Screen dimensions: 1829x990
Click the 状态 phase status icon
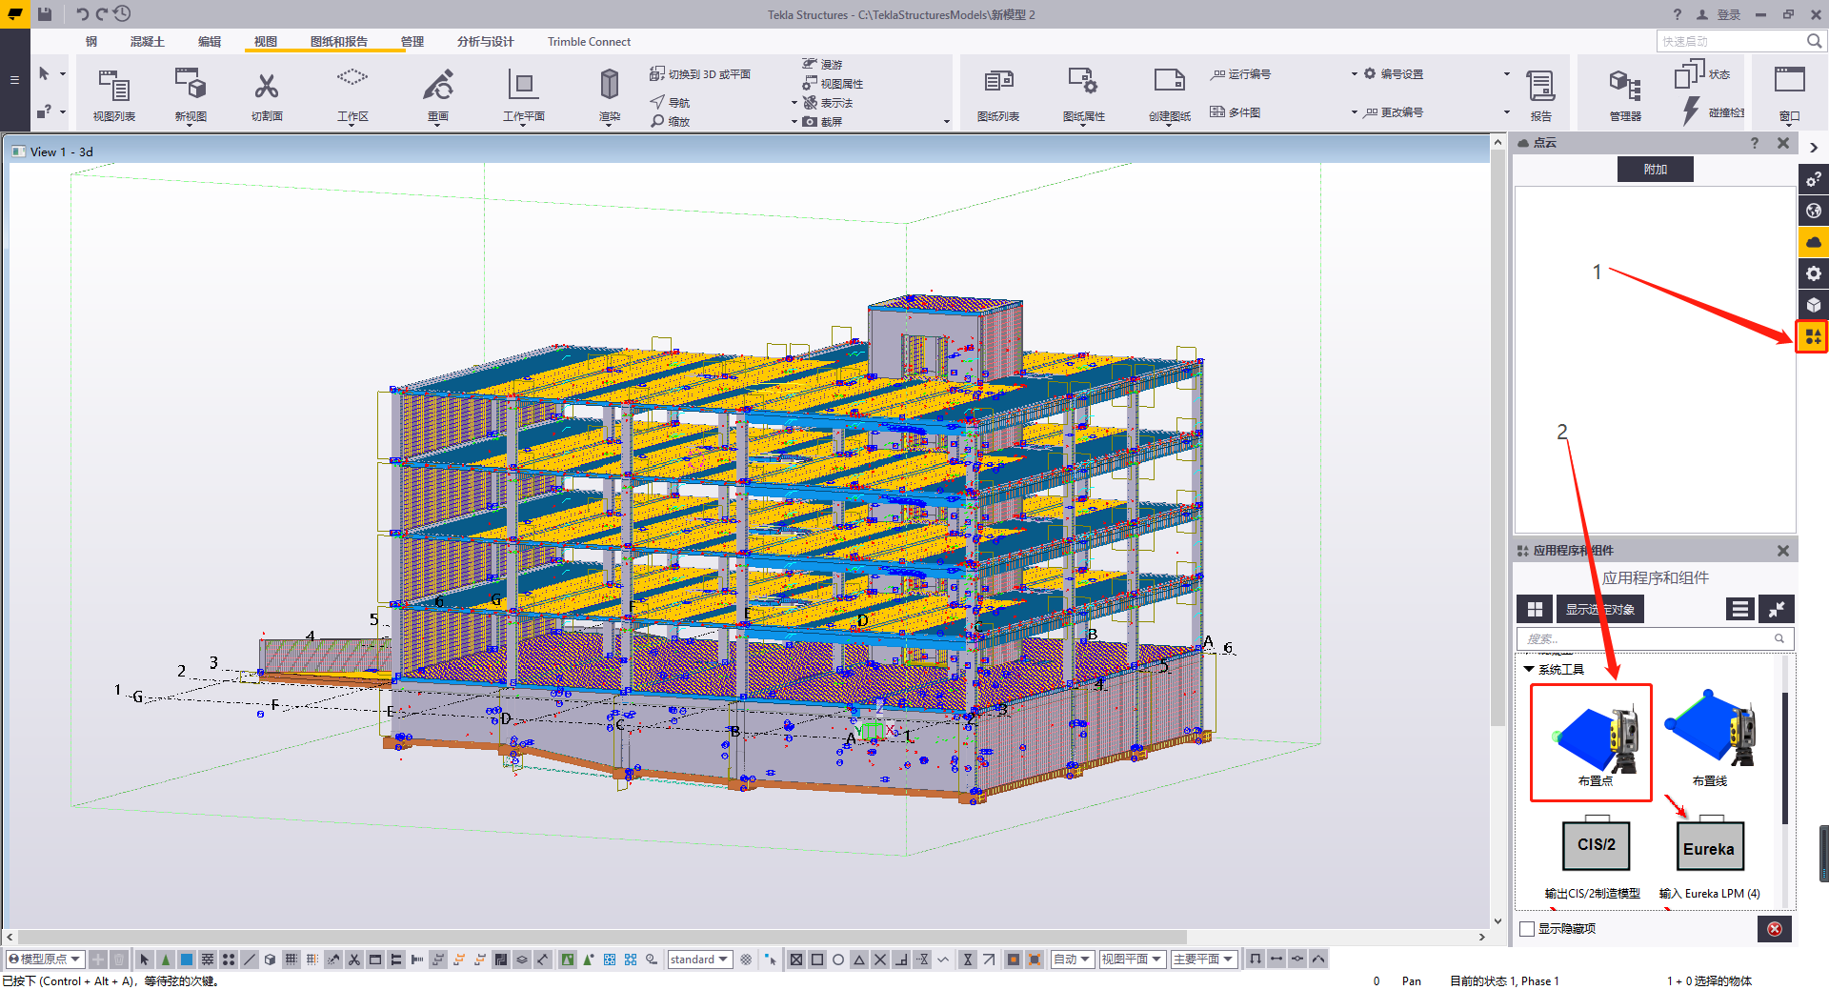[1690, 74]
